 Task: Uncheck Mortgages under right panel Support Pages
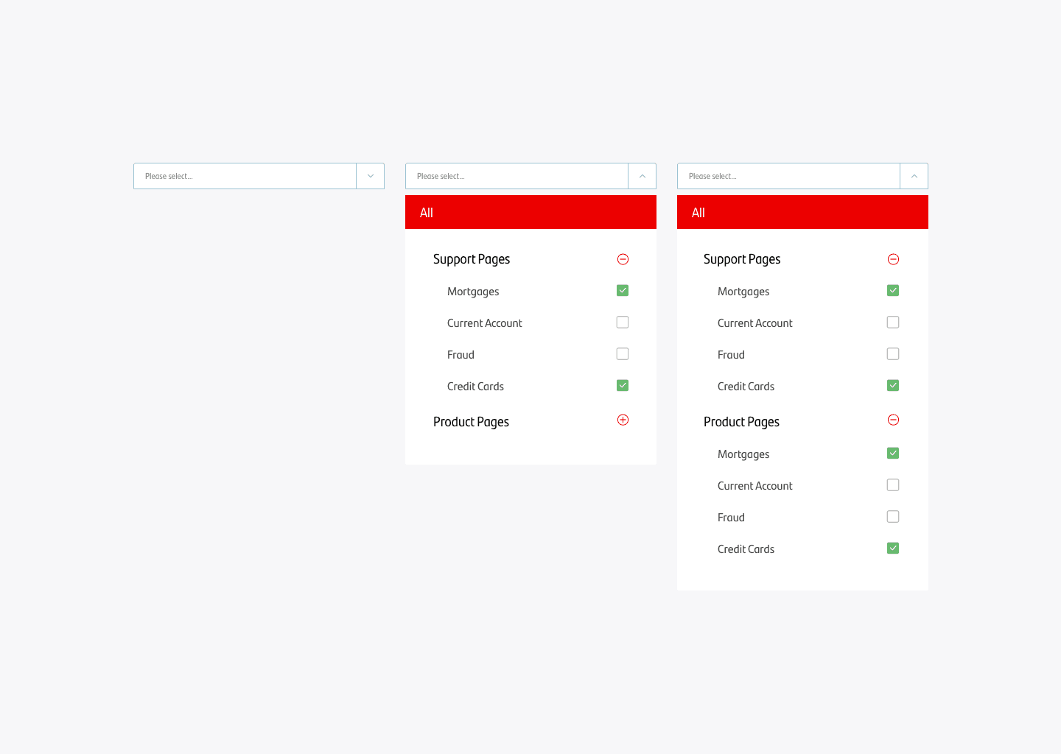click(893, 290)
